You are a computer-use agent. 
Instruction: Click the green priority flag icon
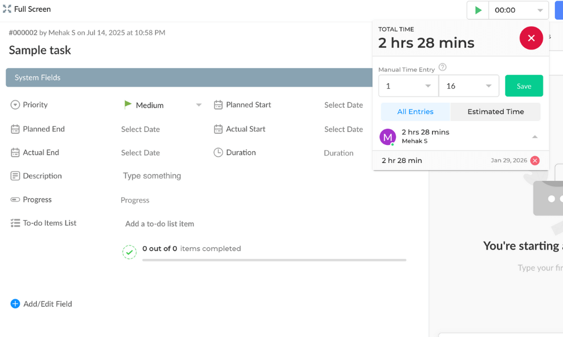click(x=128, y=104)
